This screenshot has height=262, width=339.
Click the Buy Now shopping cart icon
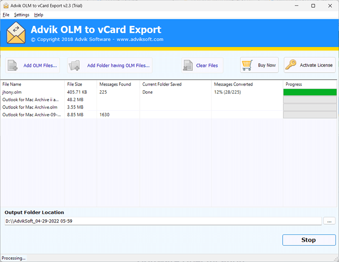(x=247, y=65)
